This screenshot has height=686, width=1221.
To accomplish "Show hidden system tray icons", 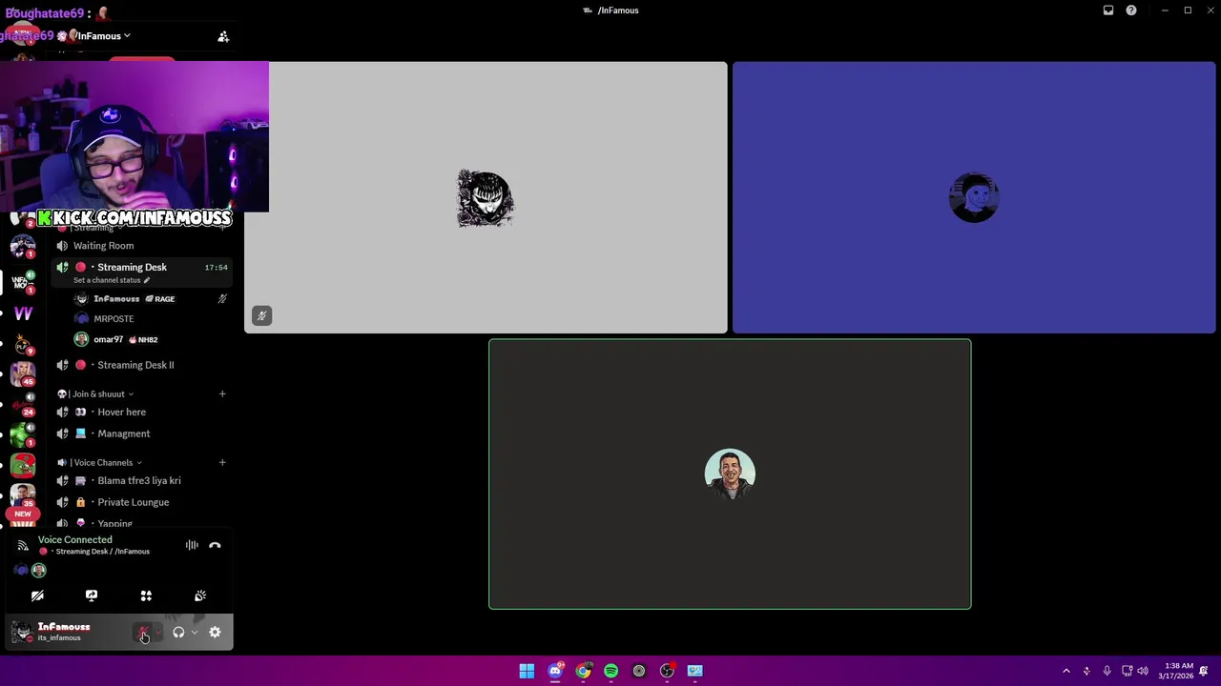I will tap(1066, 671).
